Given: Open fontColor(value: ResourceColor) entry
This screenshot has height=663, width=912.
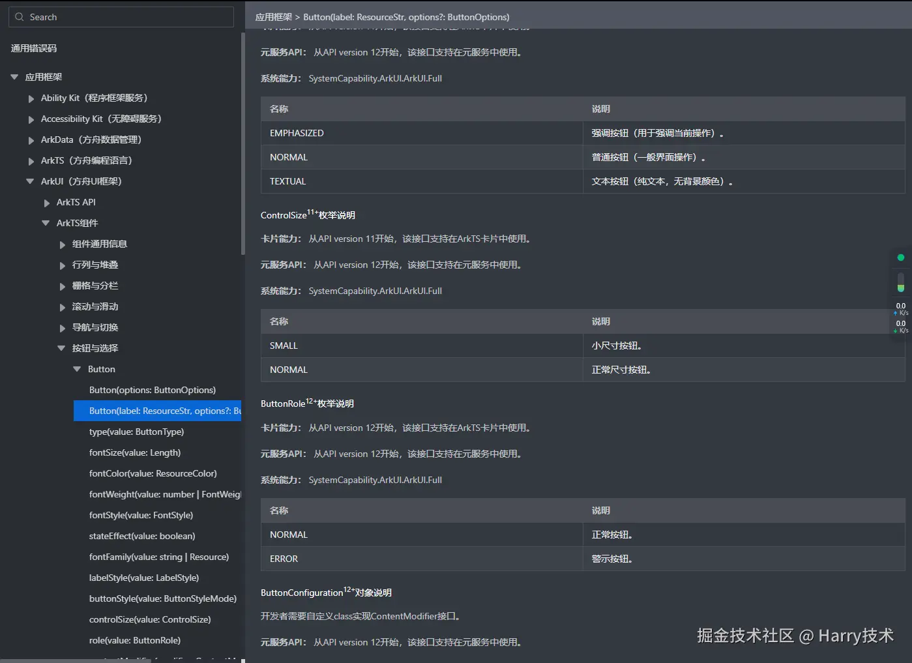Looking at the screenshot, I should pos(153,473).
